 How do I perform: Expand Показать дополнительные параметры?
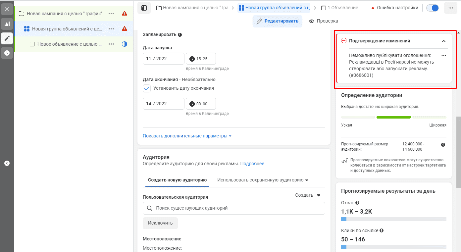pyautogui.click(x=187, y=136)
